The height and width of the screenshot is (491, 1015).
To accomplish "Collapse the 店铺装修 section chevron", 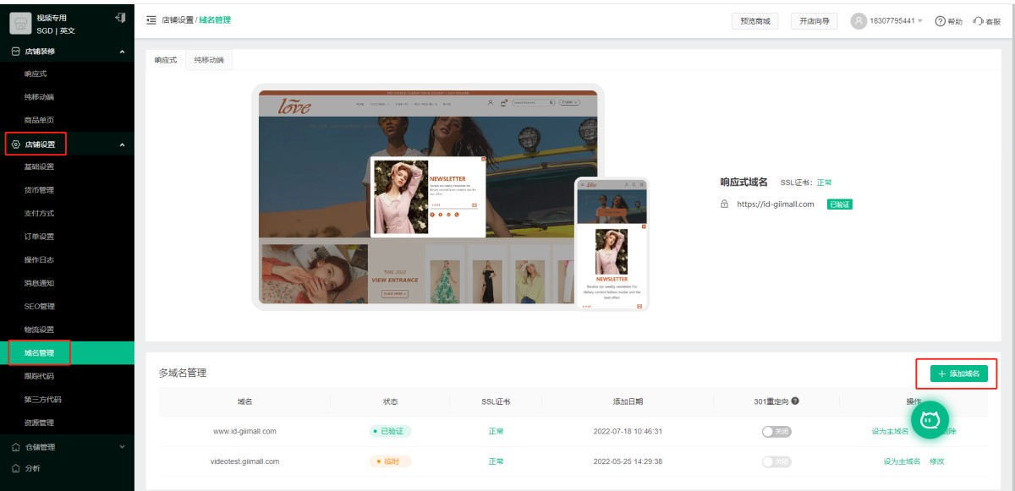I will click(x=122, y=52).
